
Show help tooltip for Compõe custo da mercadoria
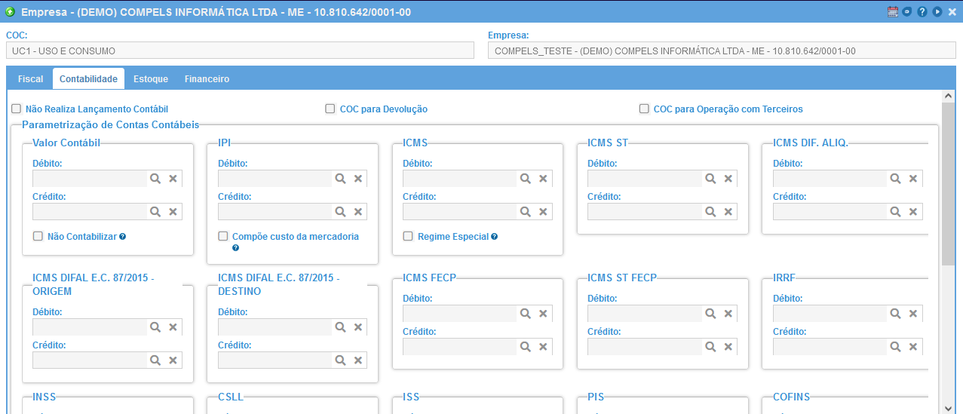coord(235,247)
